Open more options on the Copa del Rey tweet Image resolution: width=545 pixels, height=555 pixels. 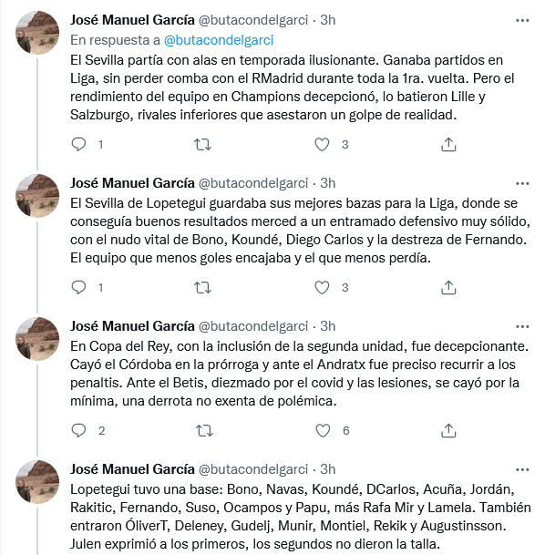coord(522,326)
